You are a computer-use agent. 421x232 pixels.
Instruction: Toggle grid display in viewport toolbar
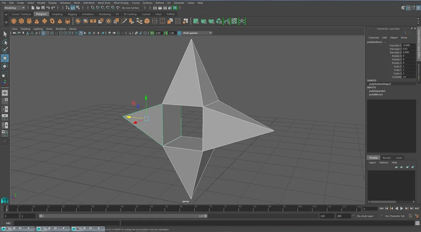[x=43, y=33]
